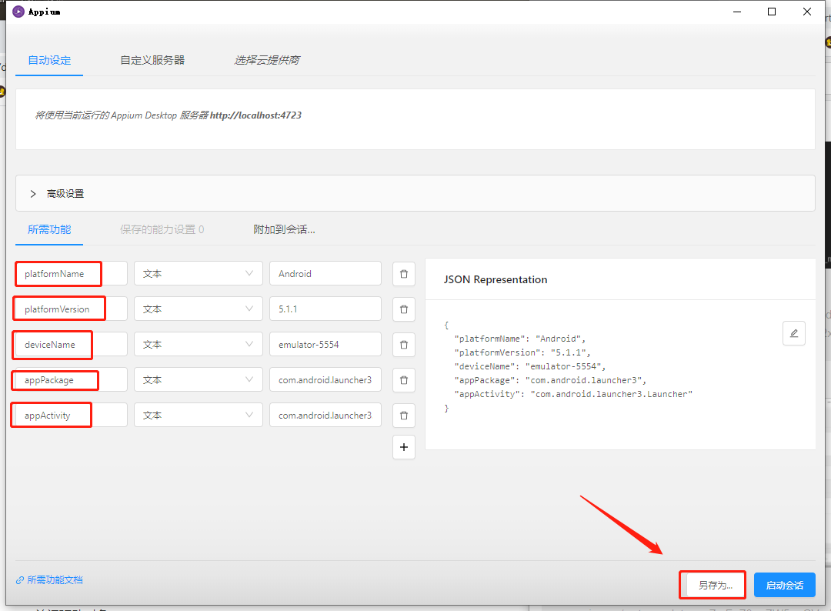The height and width of the screenshot is (611, 831).
Task: Add a new capability row with plus
Action: 404,447
